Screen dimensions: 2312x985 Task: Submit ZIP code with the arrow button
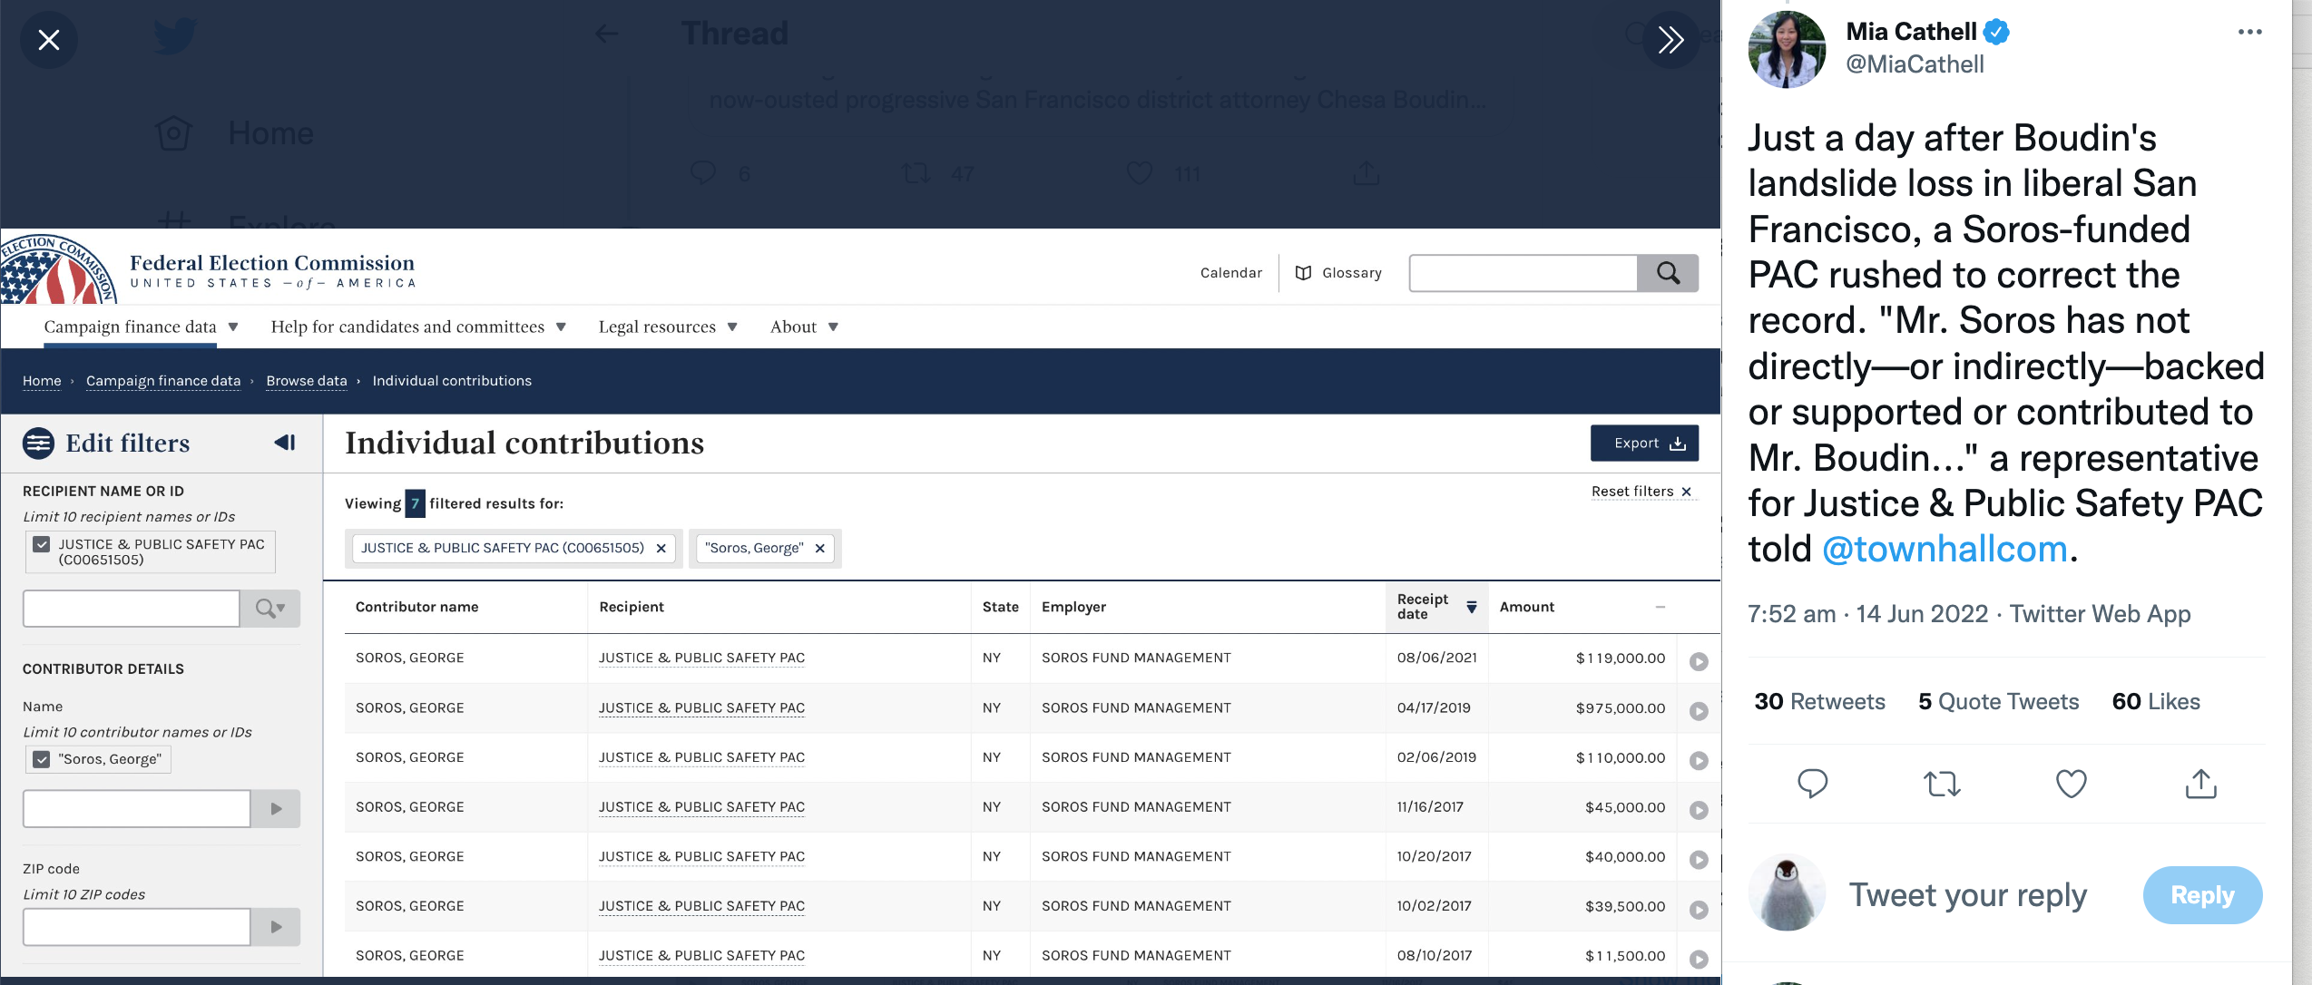pyautogui.click(x=276, y=927)
